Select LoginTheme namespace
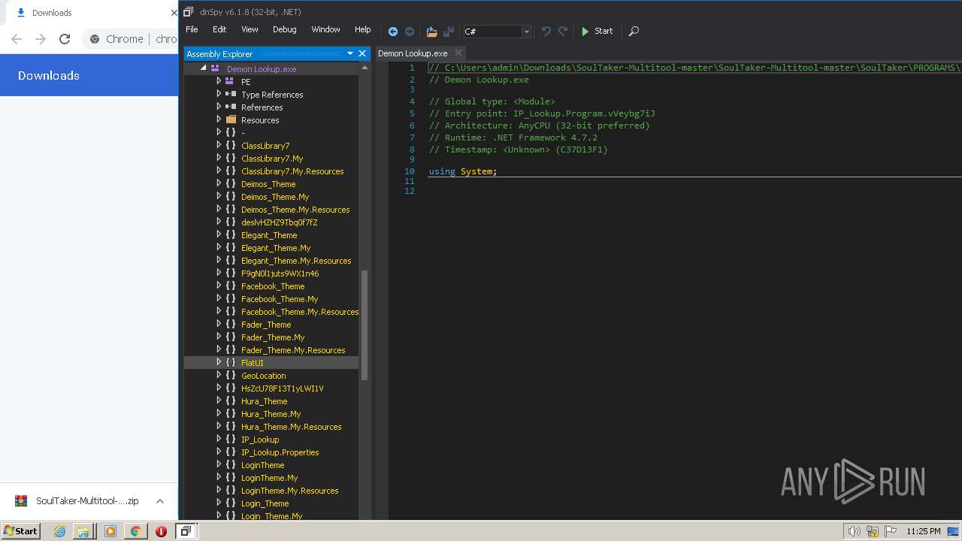The height and width of the screenshot is (541, 962). point(262,465)
